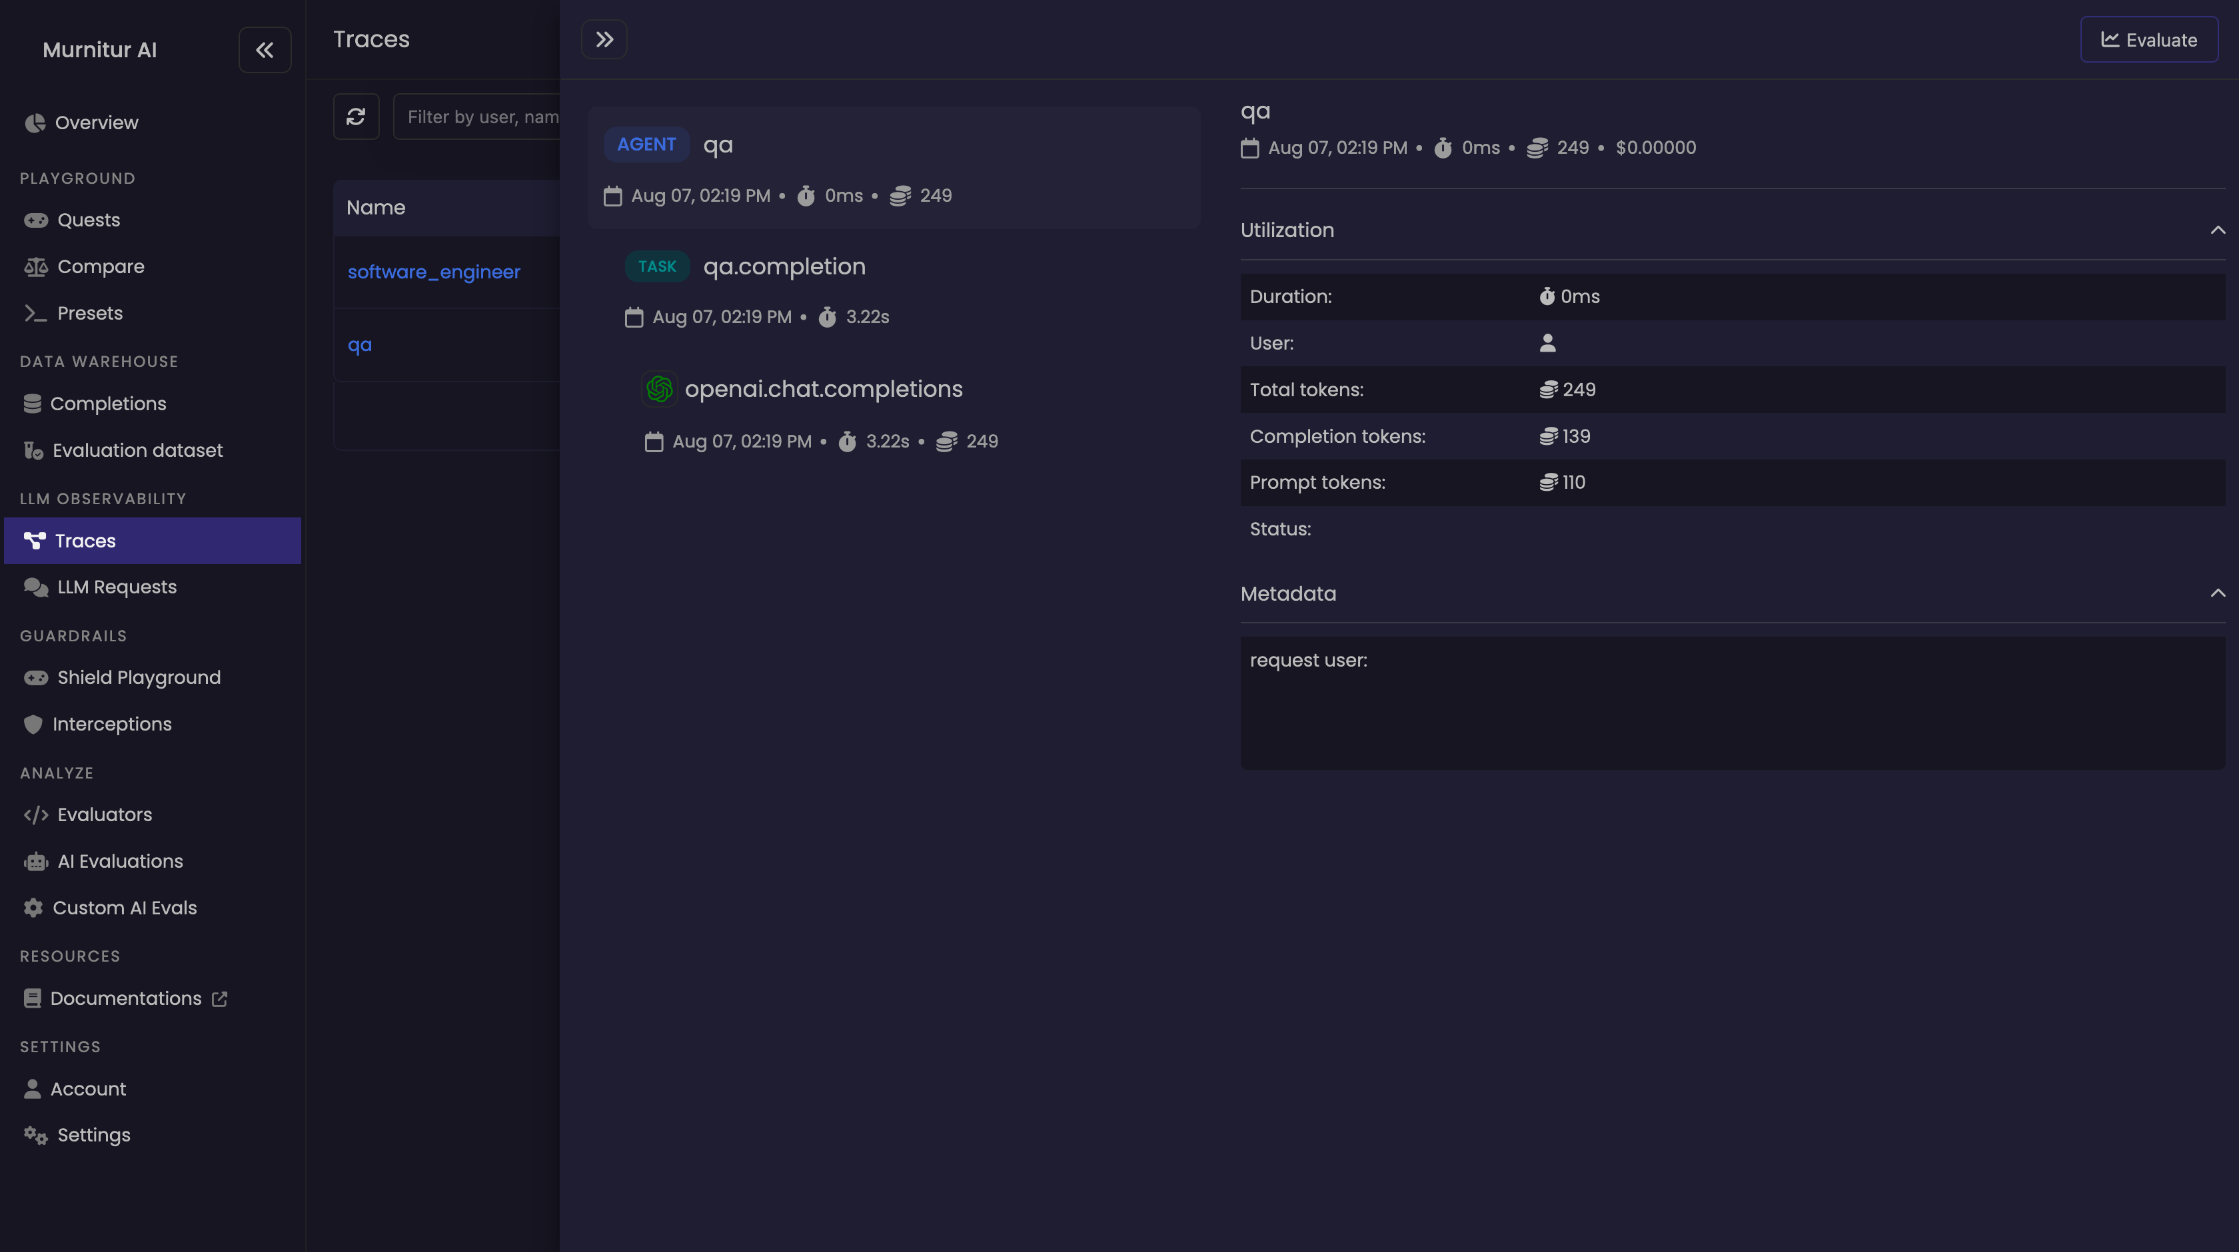Open Shield Playground menu item
2239x1252 pixels.
(x=138, y=678)
